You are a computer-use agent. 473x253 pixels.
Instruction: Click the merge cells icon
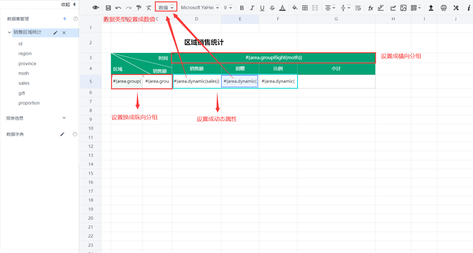click(315, 8)
